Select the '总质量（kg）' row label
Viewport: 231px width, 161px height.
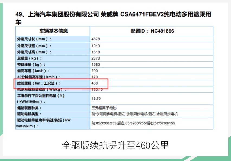pyautogui.click(x=30, y=59)
